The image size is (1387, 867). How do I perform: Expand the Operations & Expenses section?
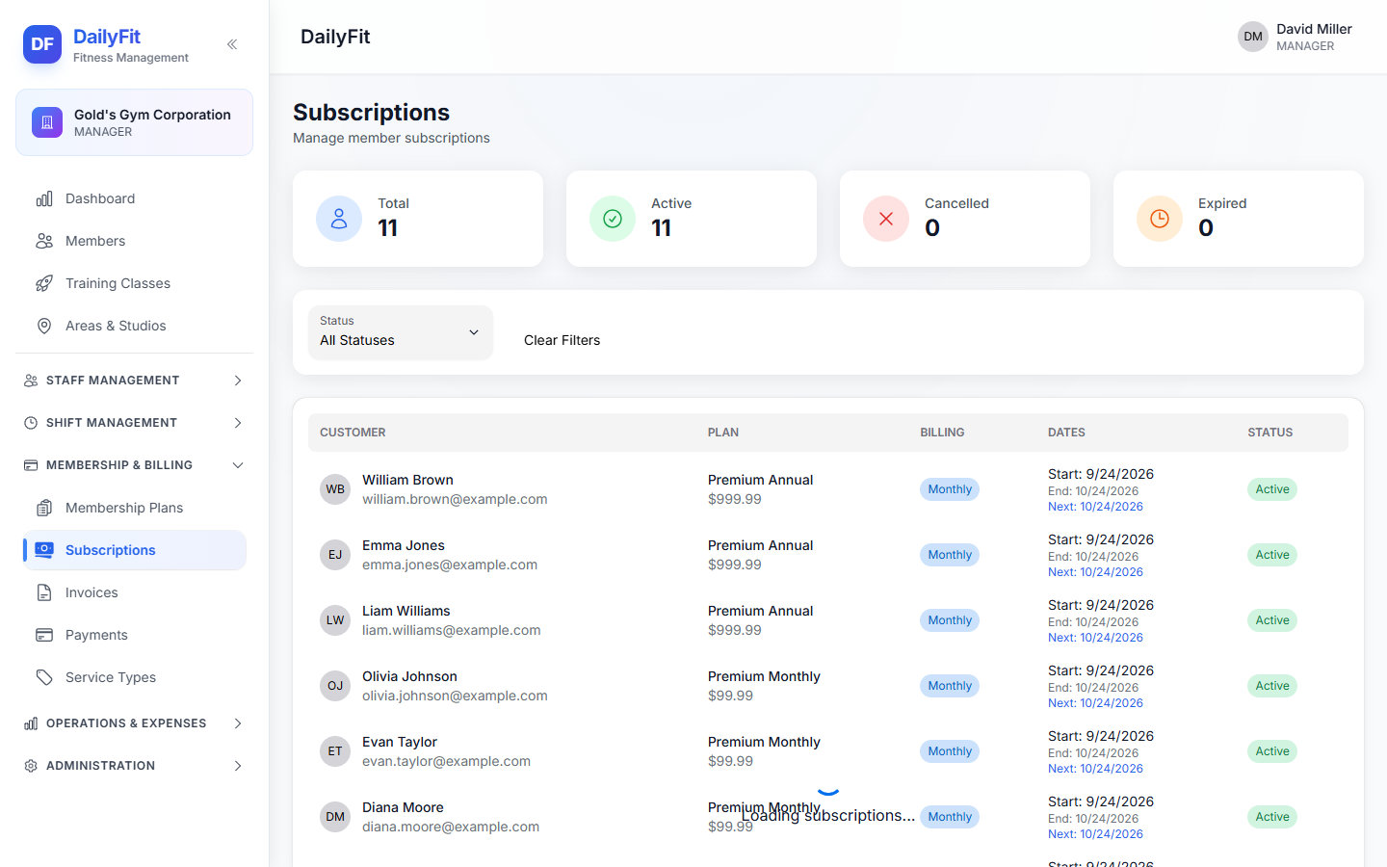tap(134, 723)
